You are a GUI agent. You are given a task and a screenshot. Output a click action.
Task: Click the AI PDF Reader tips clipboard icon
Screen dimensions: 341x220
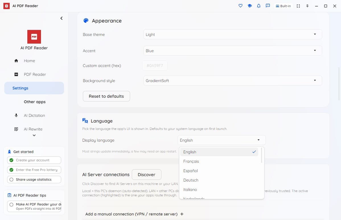click(x=9, y=195)
